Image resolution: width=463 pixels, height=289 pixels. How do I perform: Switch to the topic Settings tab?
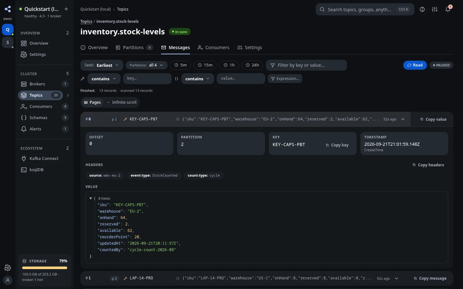point(250,48)
